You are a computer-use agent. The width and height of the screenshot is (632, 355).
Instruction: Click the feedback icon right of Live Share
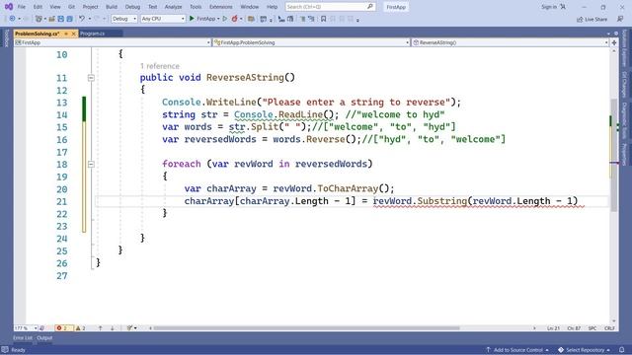pos(620,19)
